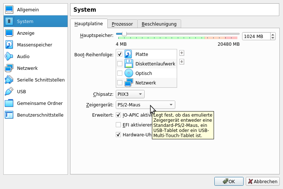The image size is (283, 189).
Task: Enable Diskettenlaufwerk in boot order
Action: [x=120, y=64]
